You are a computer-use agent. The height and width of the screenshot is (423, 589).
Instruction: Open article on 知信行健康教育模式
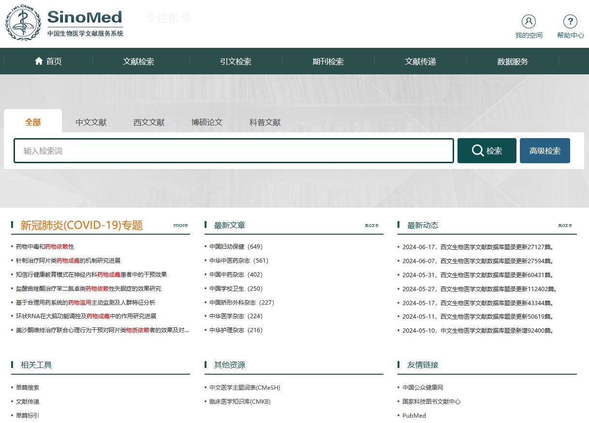coord(91,274)
